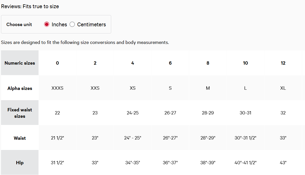Click the 36"-37" hip measurement cell
The width and height of the screenshot is (305, 175).
pyautogui.click(x=170, y=162)
